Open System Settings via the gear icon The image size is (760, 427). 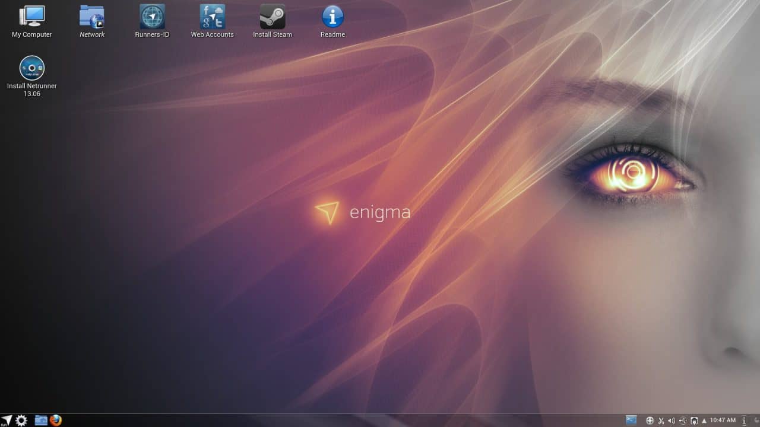point(21,420)
